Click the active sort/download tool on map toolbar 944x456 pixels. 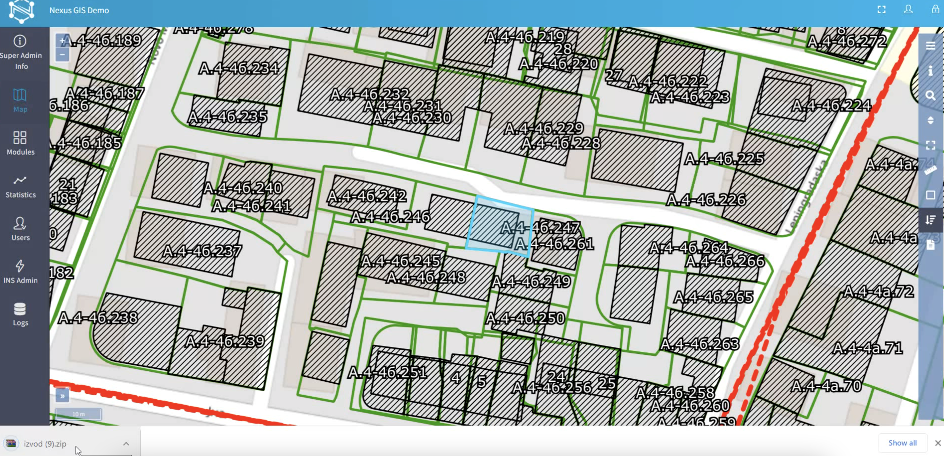[x=930, y=220]
